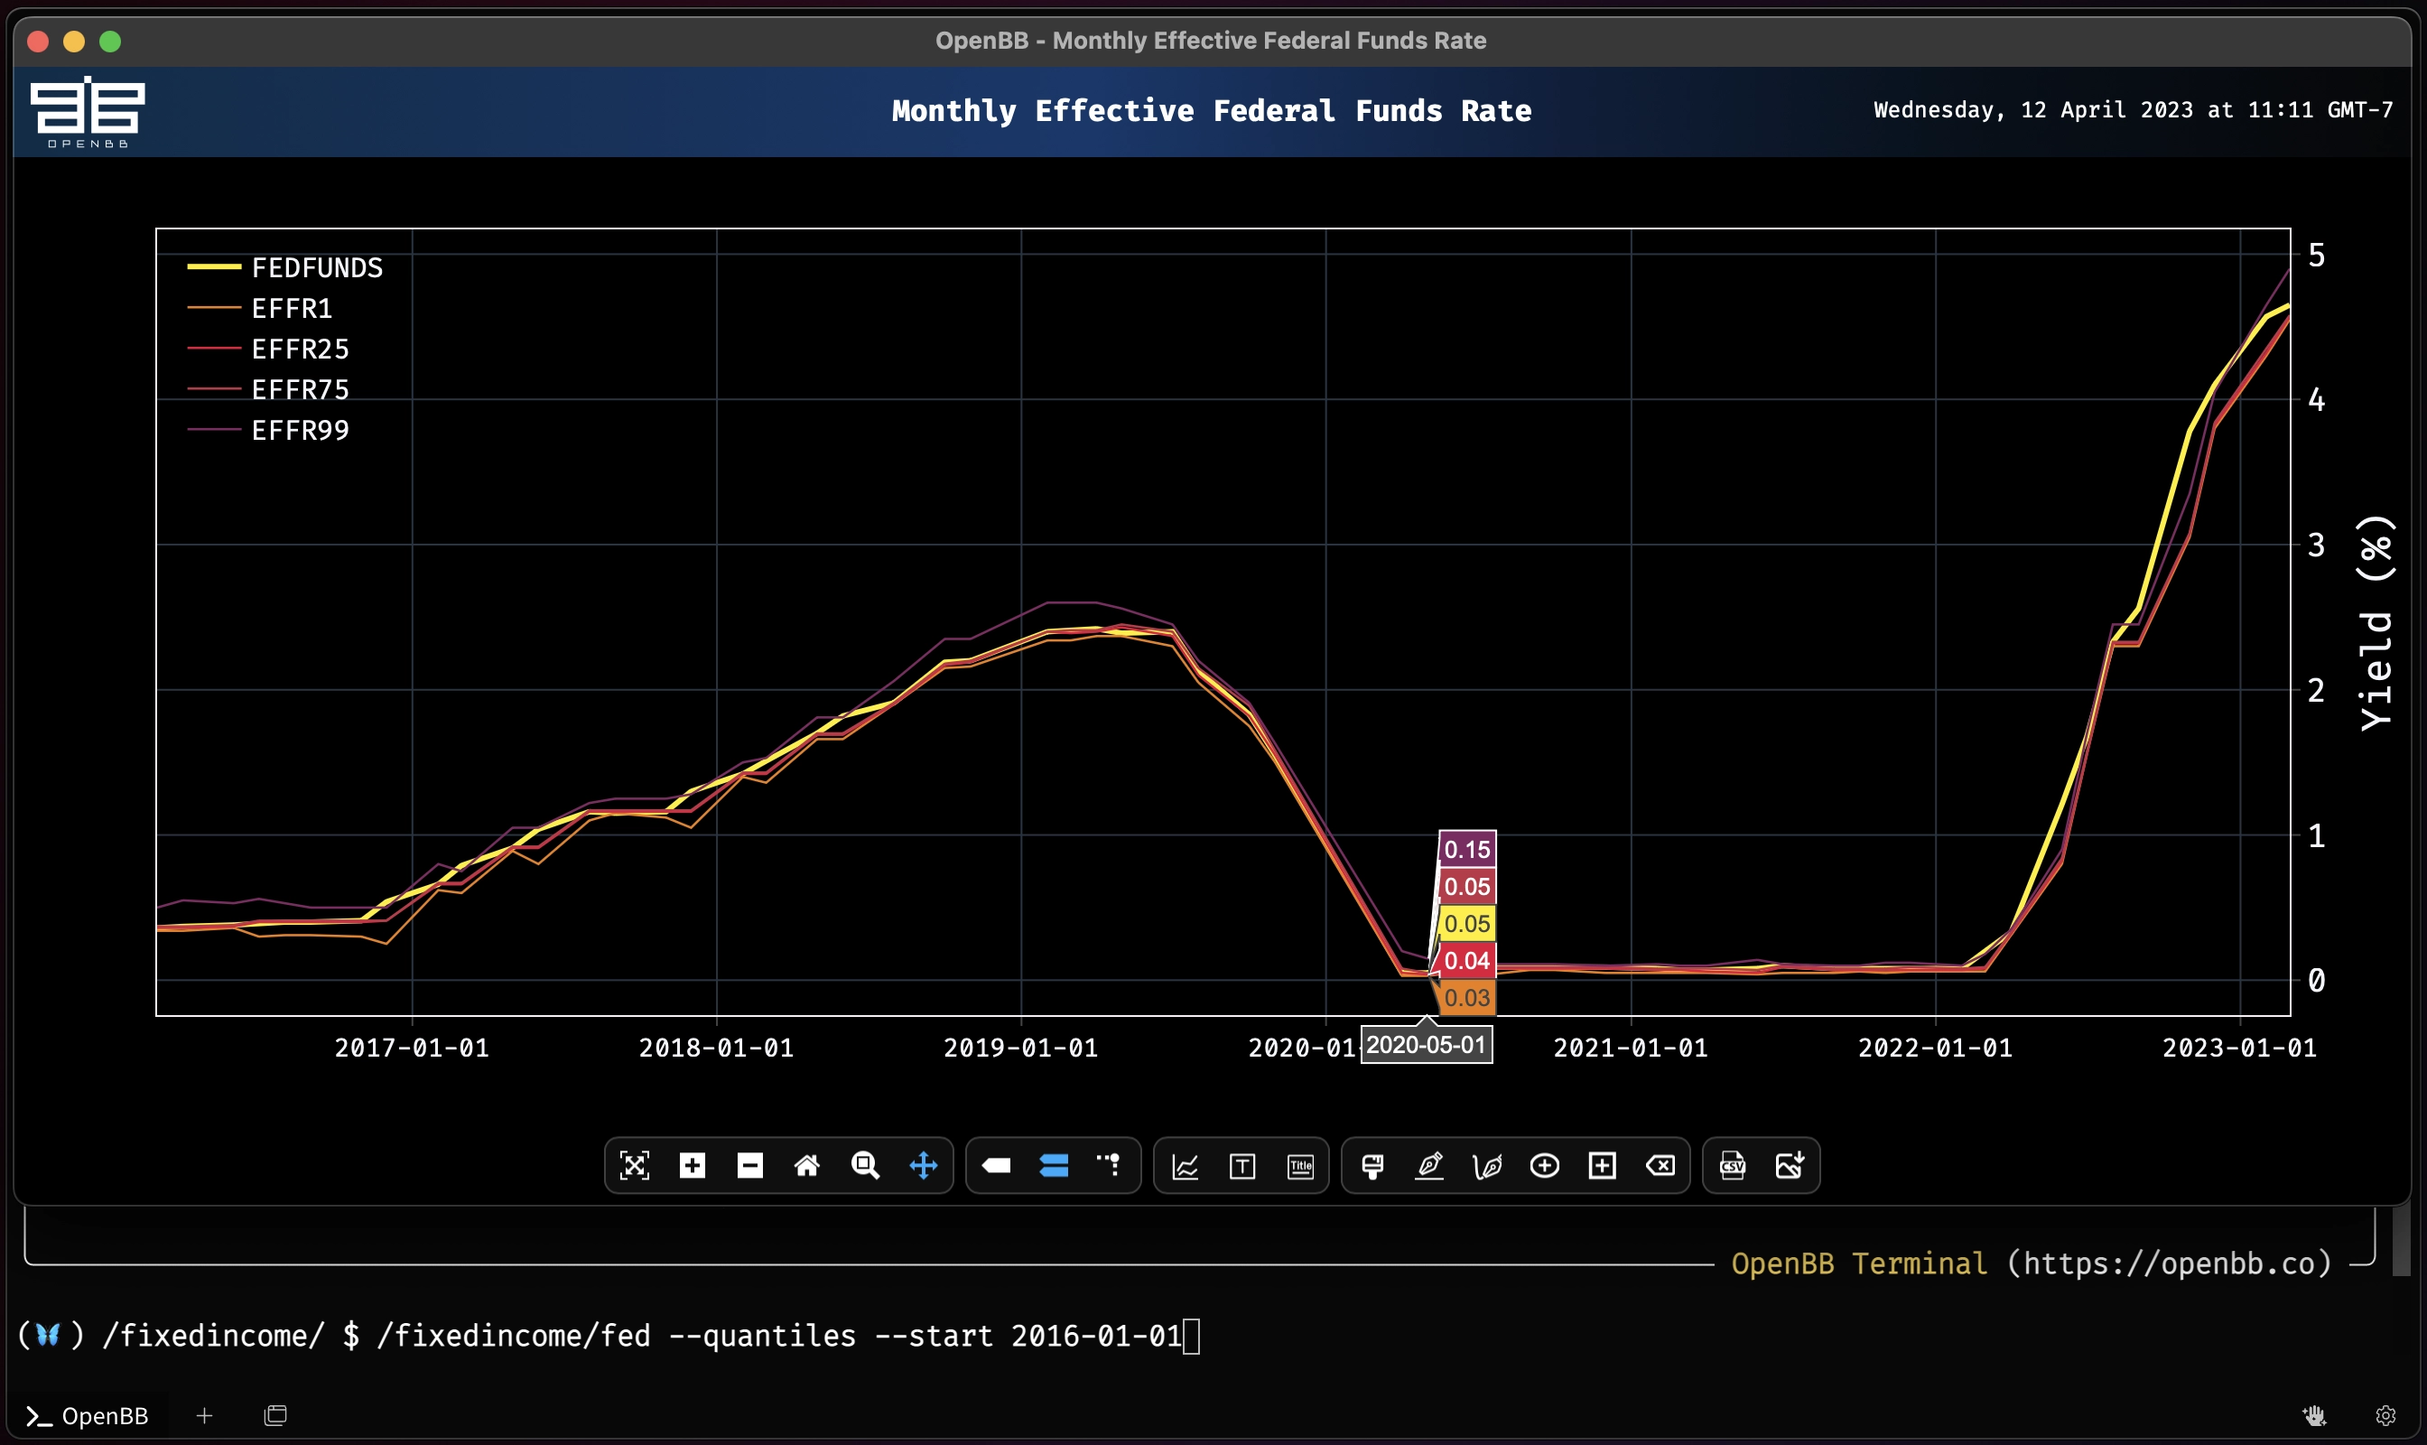
Task: Overlay chart from CSV line-chart icon
Action: 1185,1166
